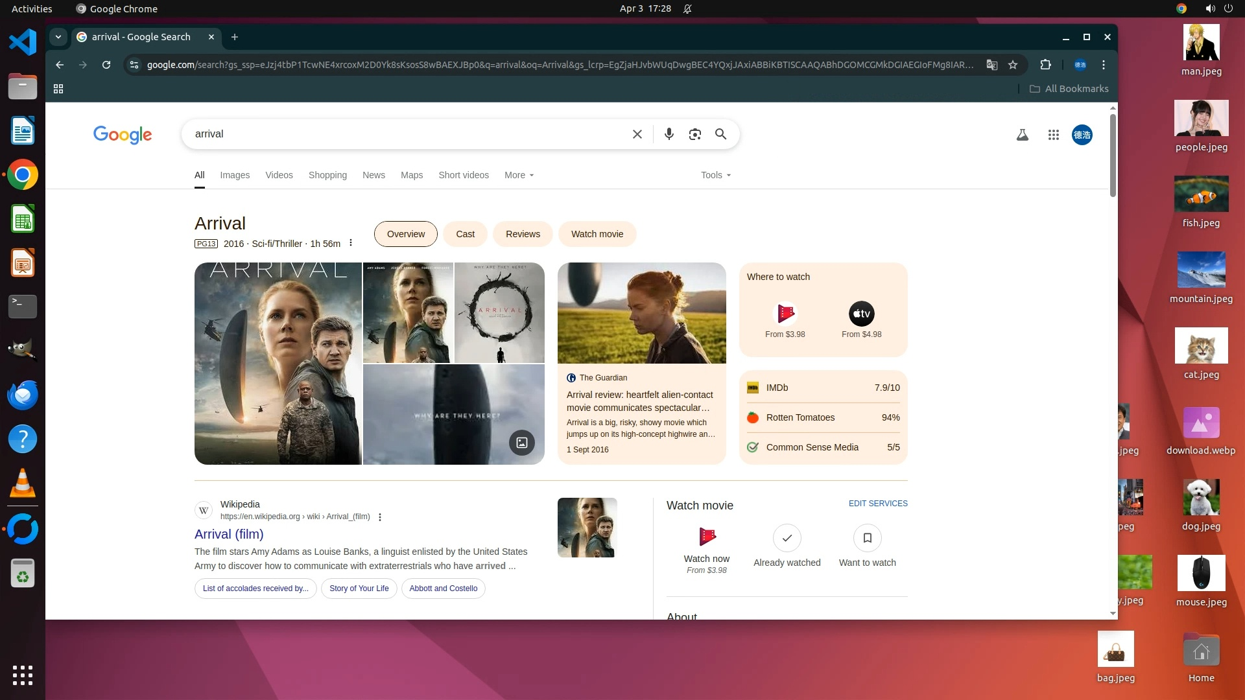Clear the search box with X icon
1245x700 pixels.
point(637,134)
